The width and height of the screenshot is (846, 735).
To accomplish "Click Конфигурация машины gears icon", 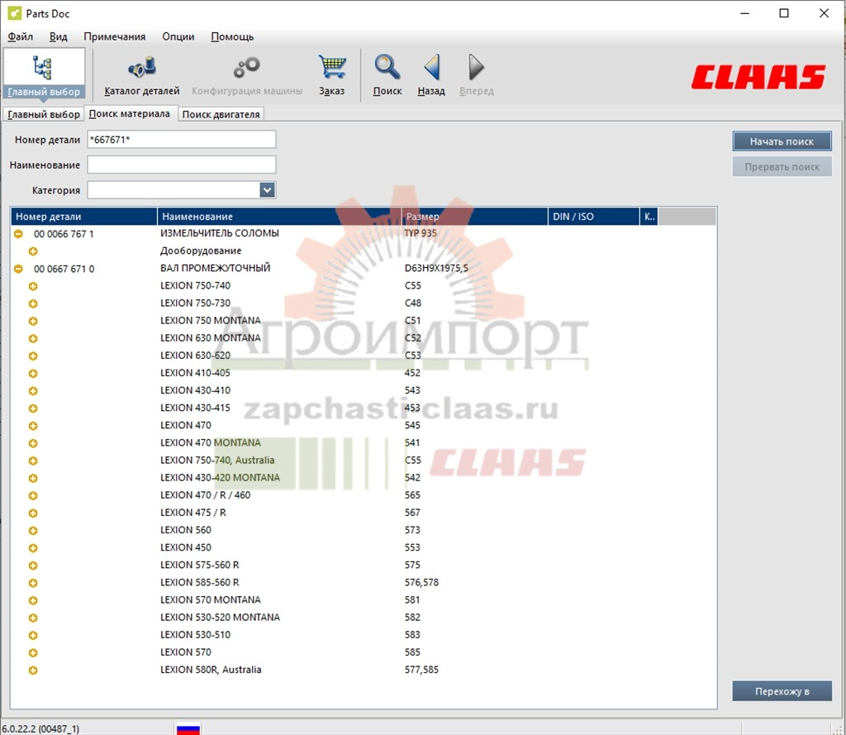I will [247, 75].
